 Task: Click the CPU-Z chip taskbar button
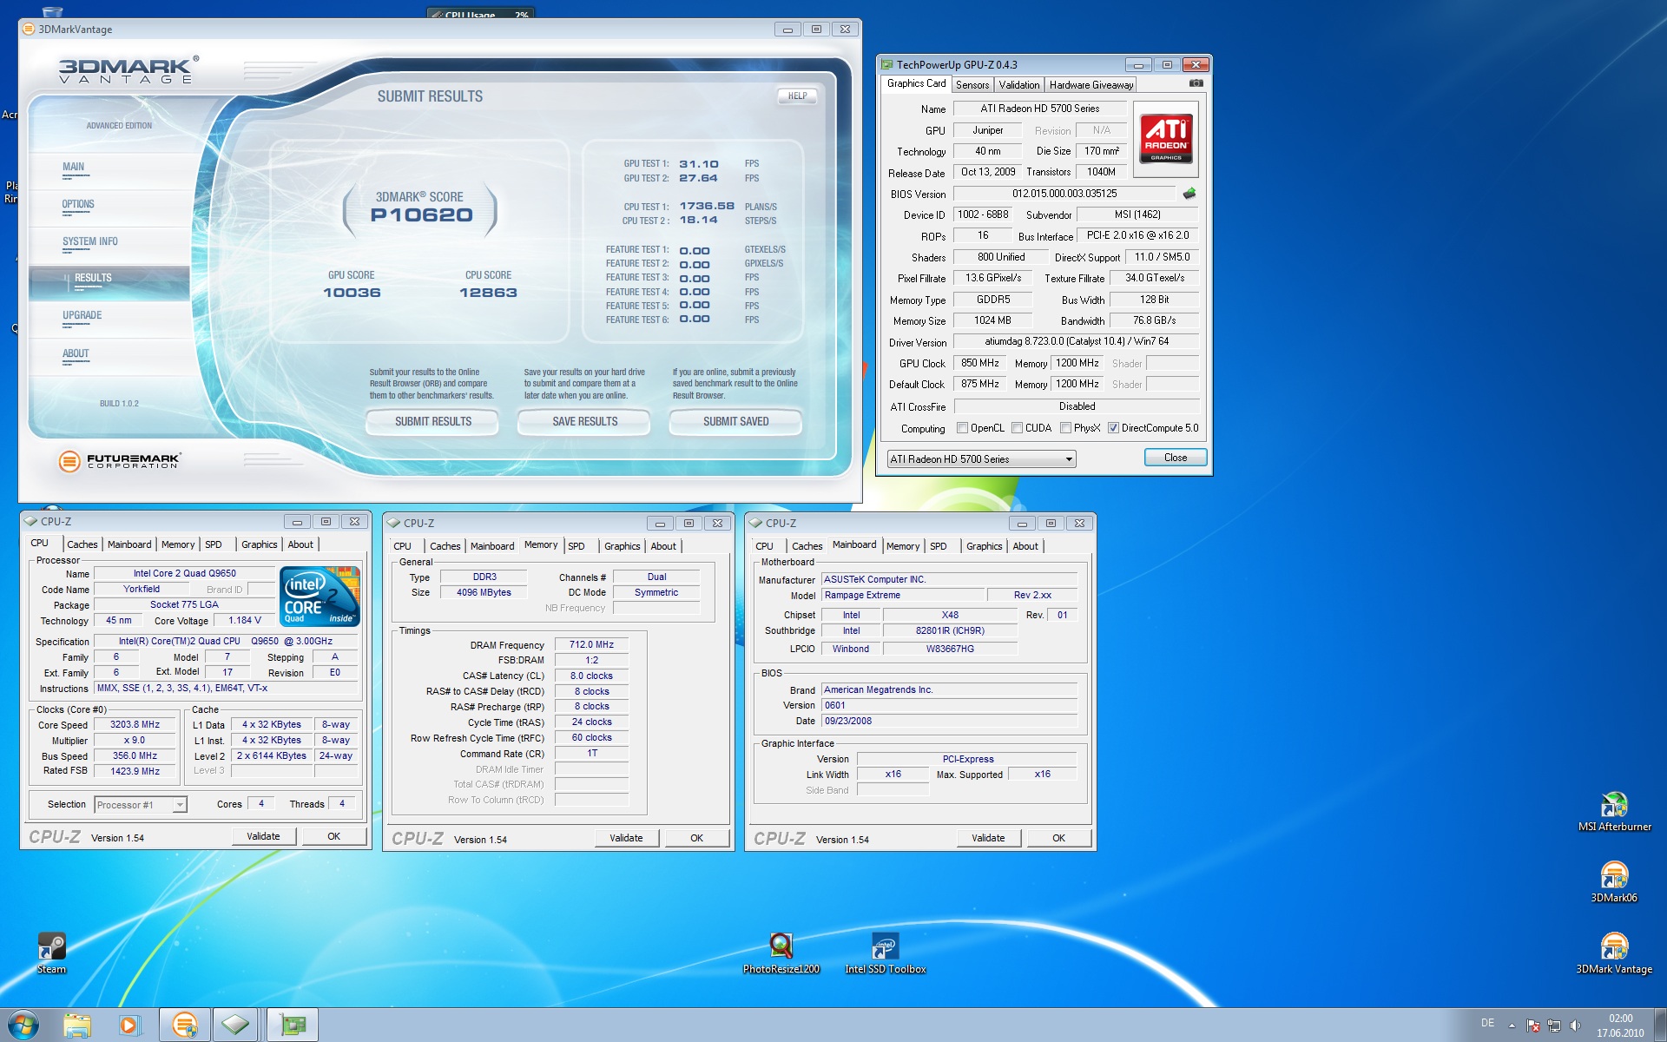click(235, 1026)
